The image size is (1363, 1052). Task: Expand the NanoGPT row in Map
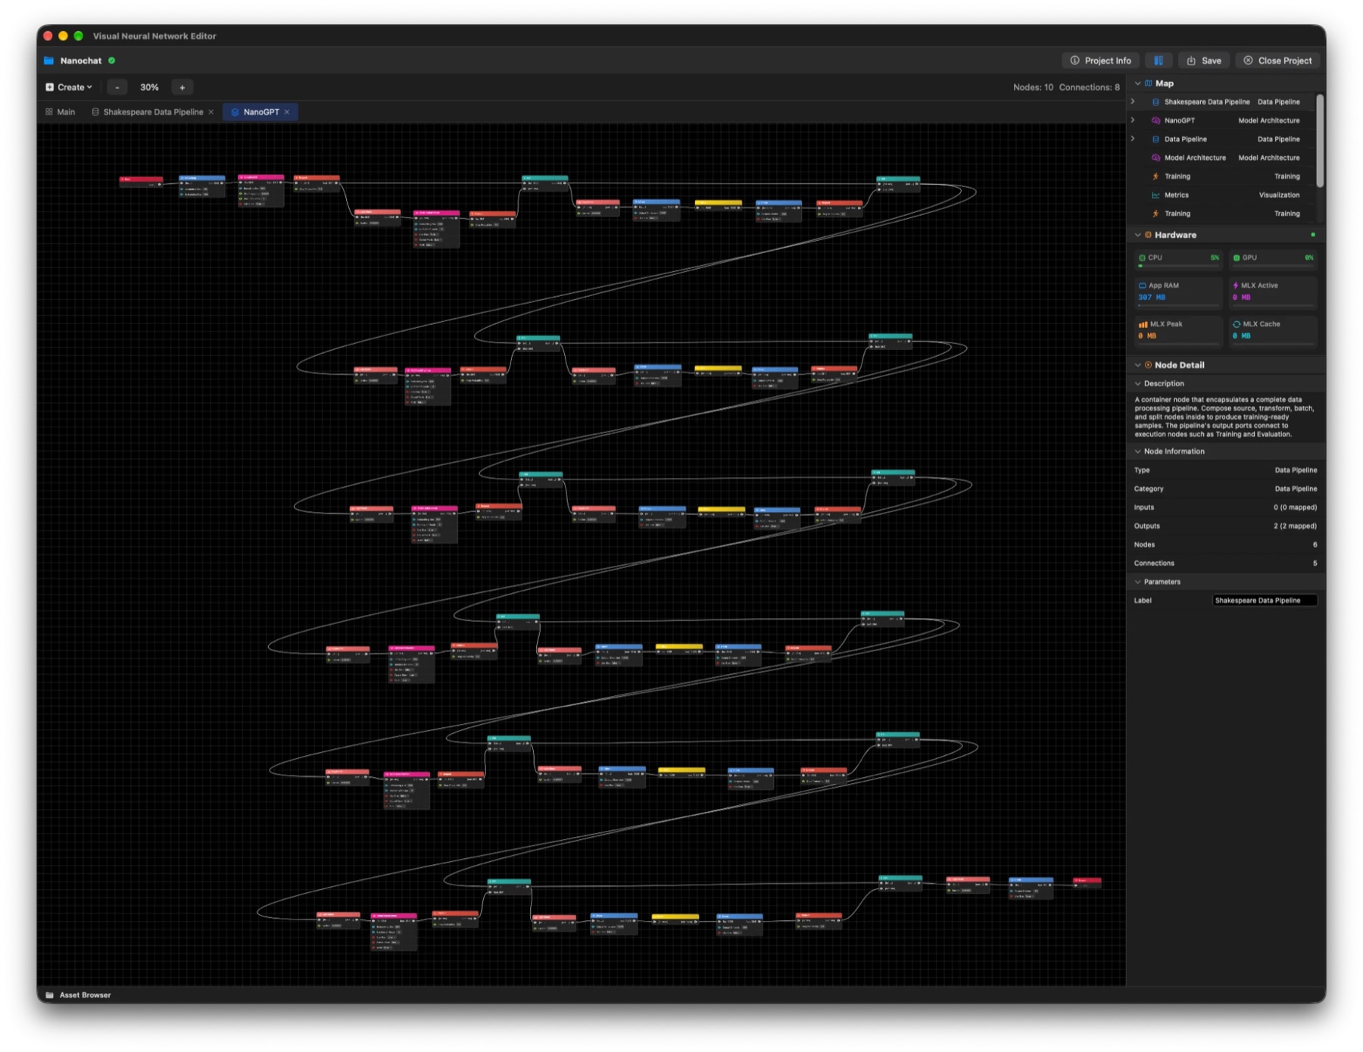coord(1134,120)
